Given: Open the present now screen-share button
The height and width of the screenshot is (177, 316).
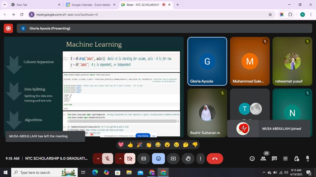Looking at the screenshot, I should [x=173, y=159].
